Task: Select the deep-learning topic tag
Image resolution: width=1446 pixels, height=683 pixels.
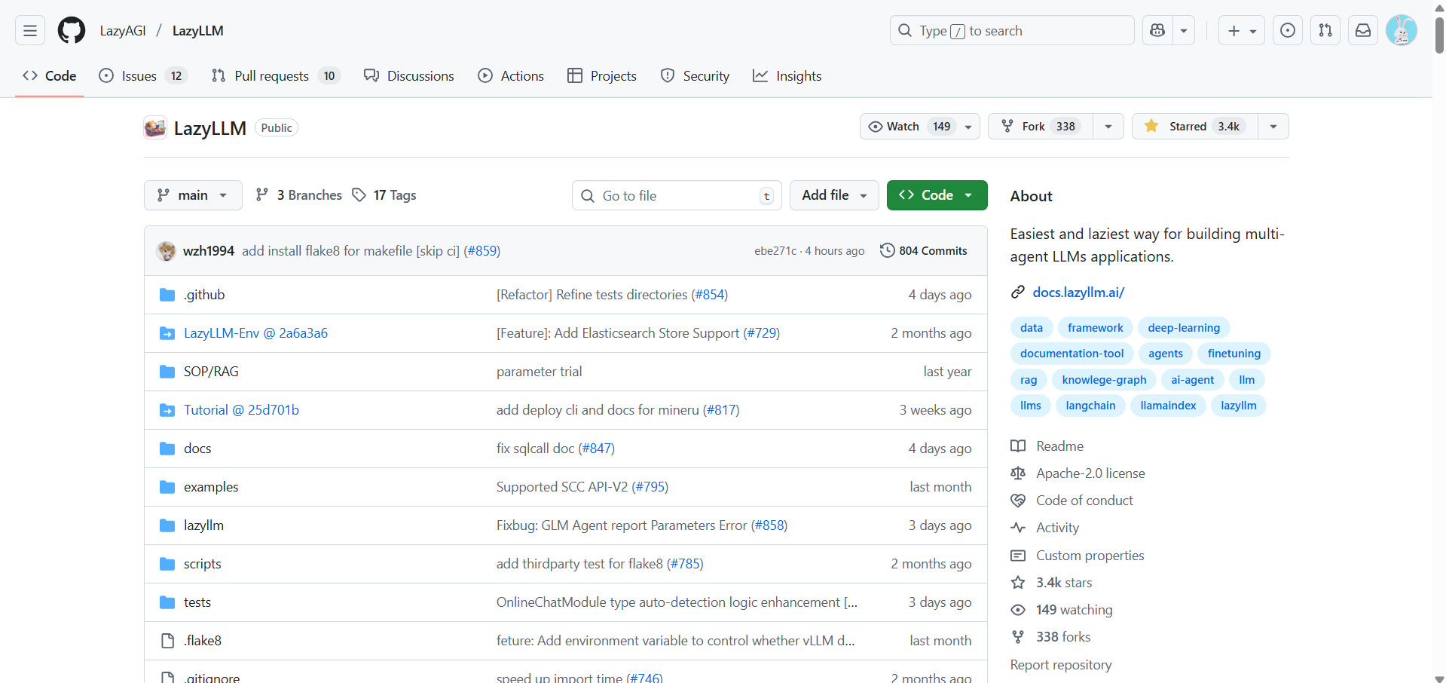Action: point(1184,328)
